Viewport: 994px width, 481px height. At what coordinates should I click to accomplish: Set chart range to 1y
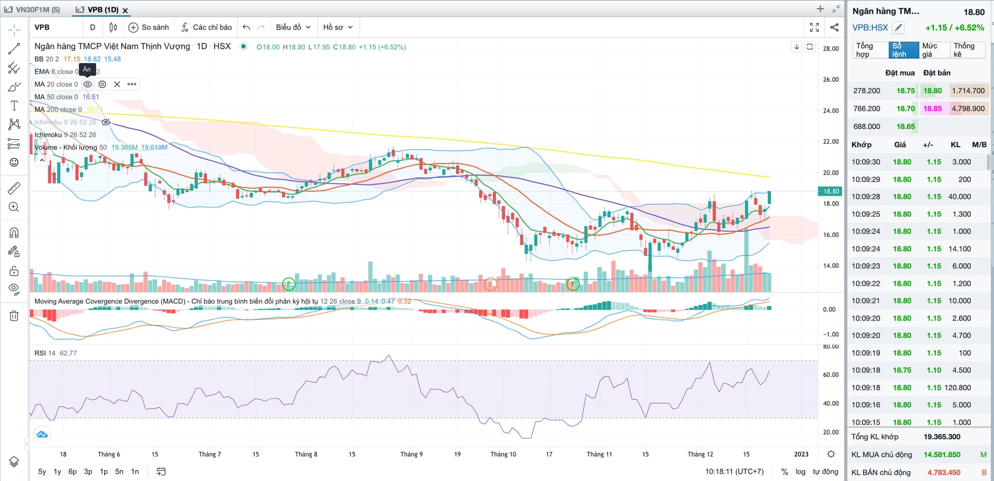[57, 472]
